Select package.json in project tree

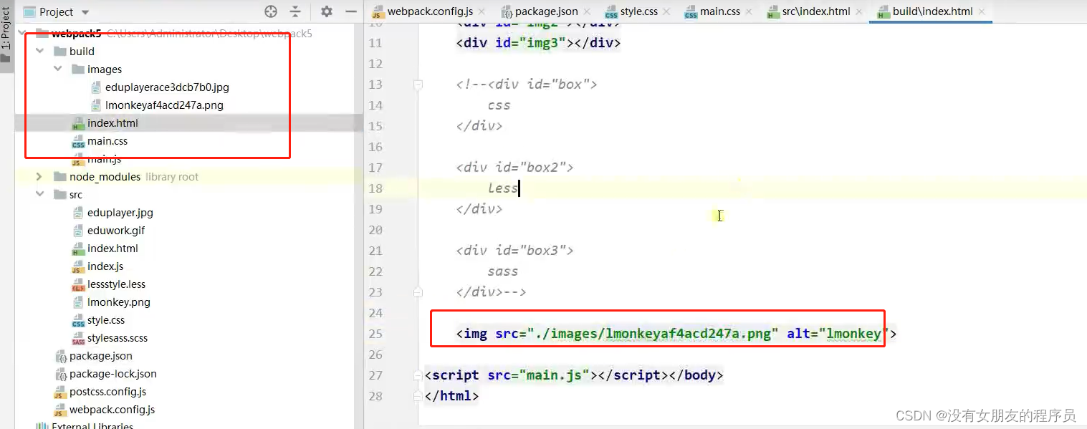(101, 356)
